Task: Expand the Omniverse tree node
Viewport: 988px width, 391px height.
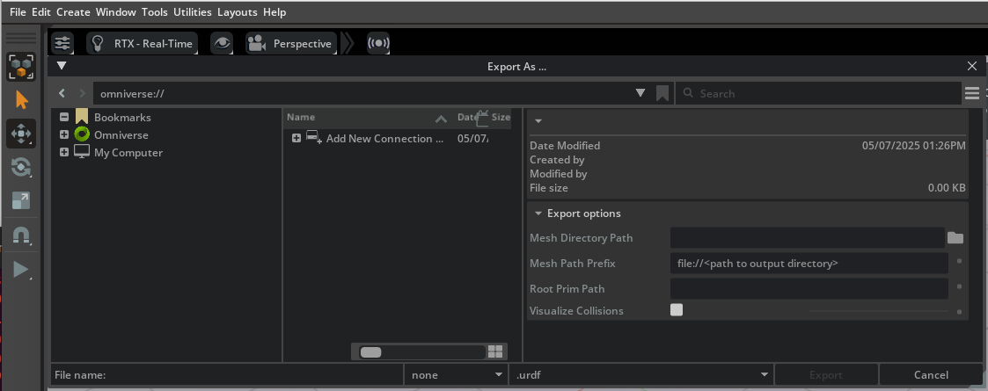Action: coord(64,135)
